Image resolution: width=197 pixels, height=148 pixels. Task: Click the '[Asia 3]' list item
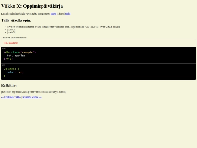pos(11,33)
